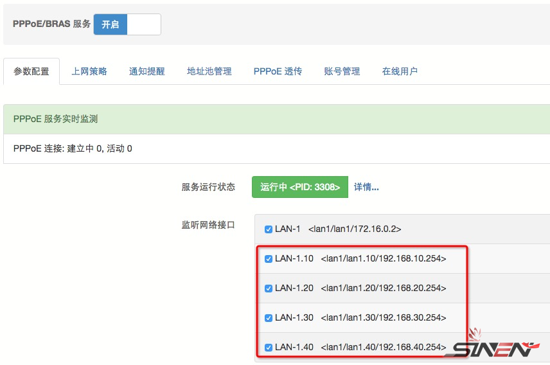Click the <lan1/lan1.10/192.168.10.254> label
Screen dimensions: 550x365
click(384, 258)
